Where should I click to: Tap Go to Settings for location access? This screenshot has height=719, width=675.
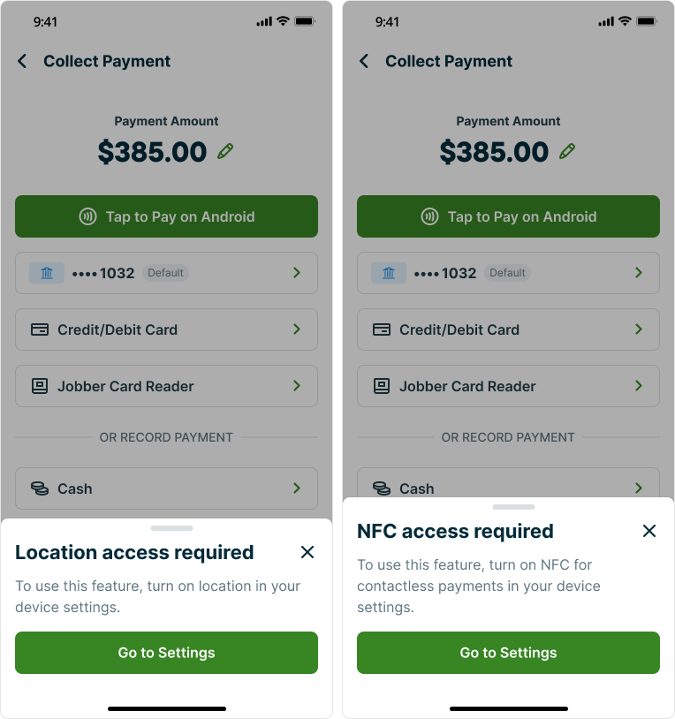pyautogui.click(x=166, y=653)
